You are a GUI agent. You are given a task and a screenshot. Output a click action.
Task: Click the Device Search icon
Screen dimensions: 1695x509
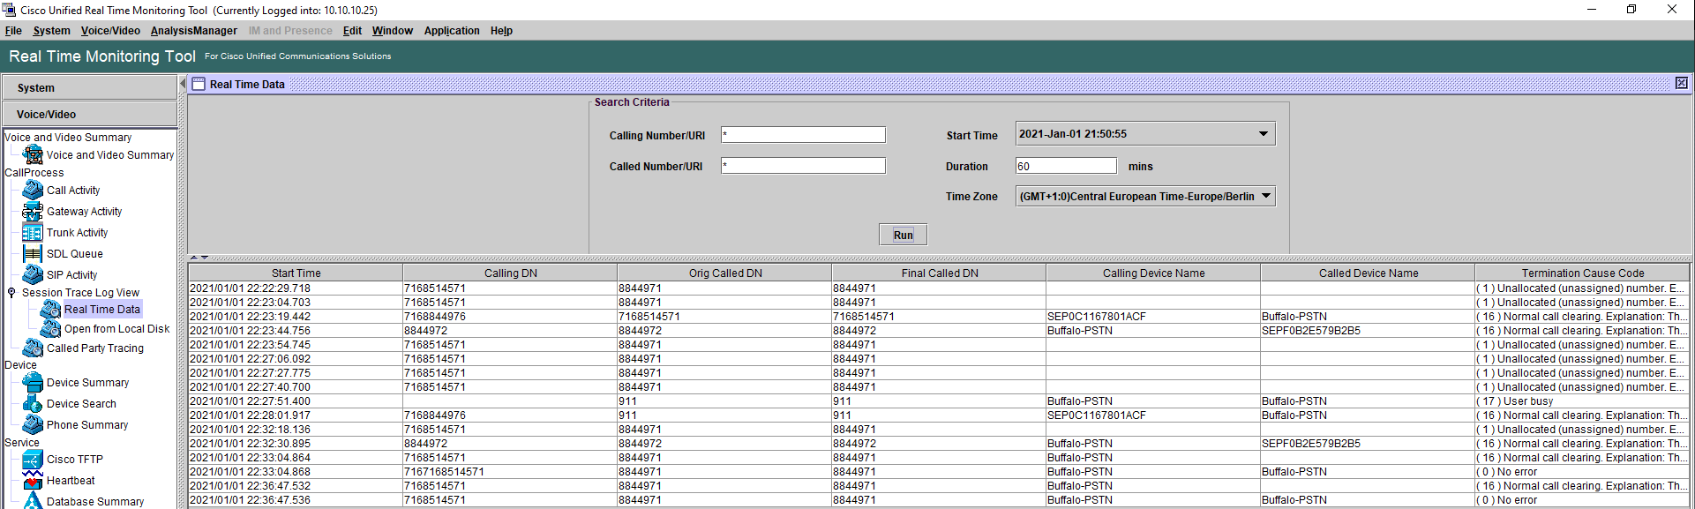[33, 403]
